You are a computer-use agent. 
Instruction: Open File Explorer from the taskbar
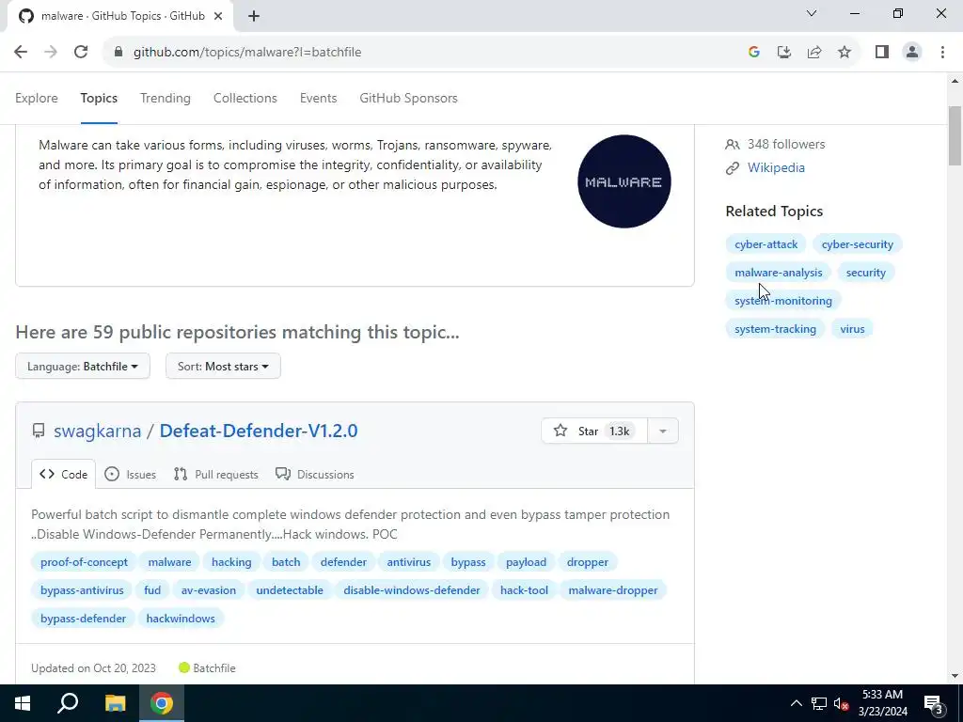[115, 703]
